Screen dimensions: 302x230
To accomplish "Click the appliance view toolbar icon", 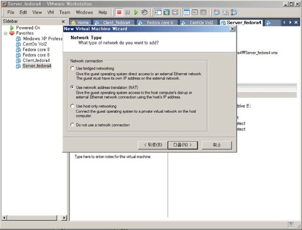I will (x=203, y=12).
